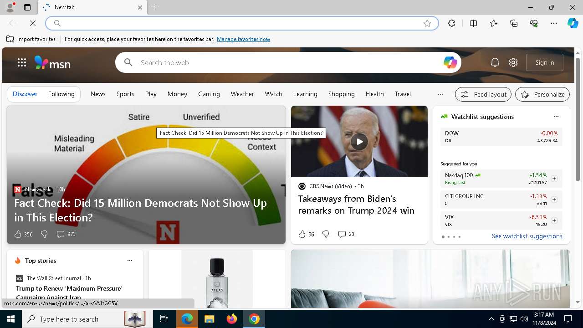Open the DOW index row

(501, 137)
